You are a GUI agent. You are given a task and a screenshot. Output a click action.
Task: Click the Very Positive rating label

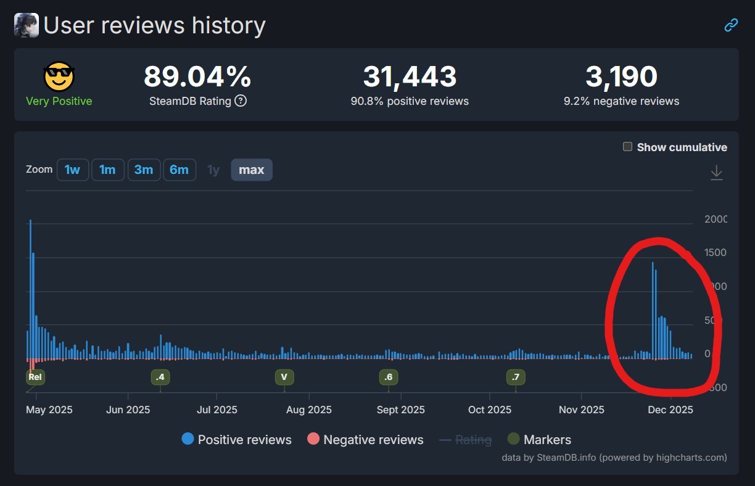coord(59,101)
